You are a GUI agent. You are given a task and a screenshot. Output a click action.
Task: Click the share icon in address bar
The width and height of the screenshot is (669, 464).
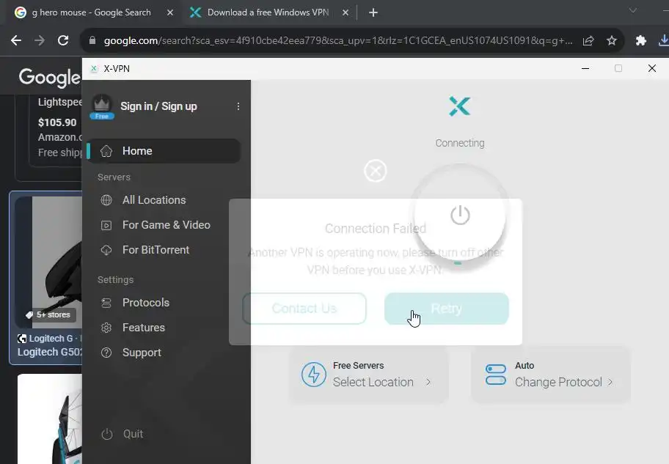click(x=588, y=40)
